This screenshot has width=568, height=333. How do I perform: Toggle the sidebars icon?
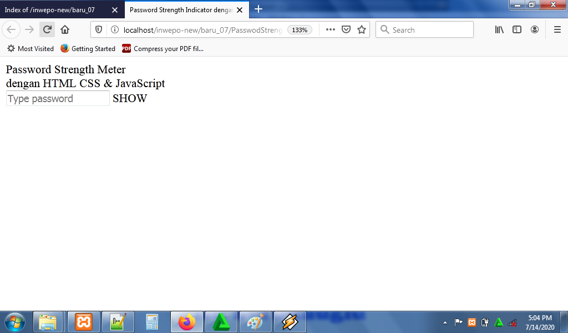click(x=517, y=30)
